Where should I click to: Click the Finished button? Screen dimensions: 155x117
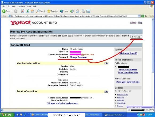(136, 37)
